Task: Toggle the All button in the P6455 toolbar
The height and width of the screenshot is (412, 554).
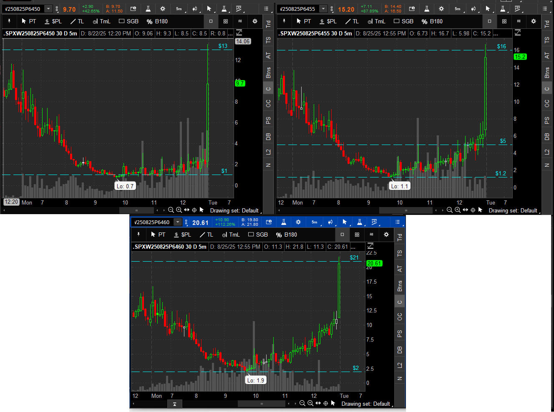Action: [519, 21]
